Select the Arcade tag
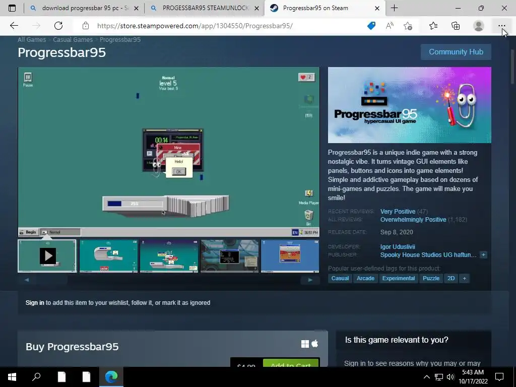The image size is (516, 387). pos(365,278)
